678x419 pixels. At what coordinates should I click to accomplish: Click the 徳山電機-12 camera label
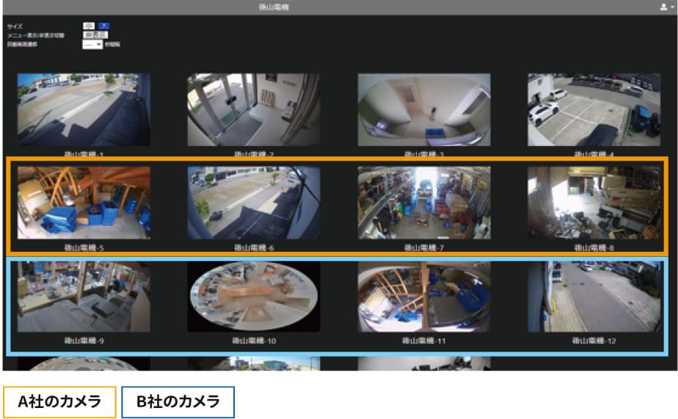point(594,340)
